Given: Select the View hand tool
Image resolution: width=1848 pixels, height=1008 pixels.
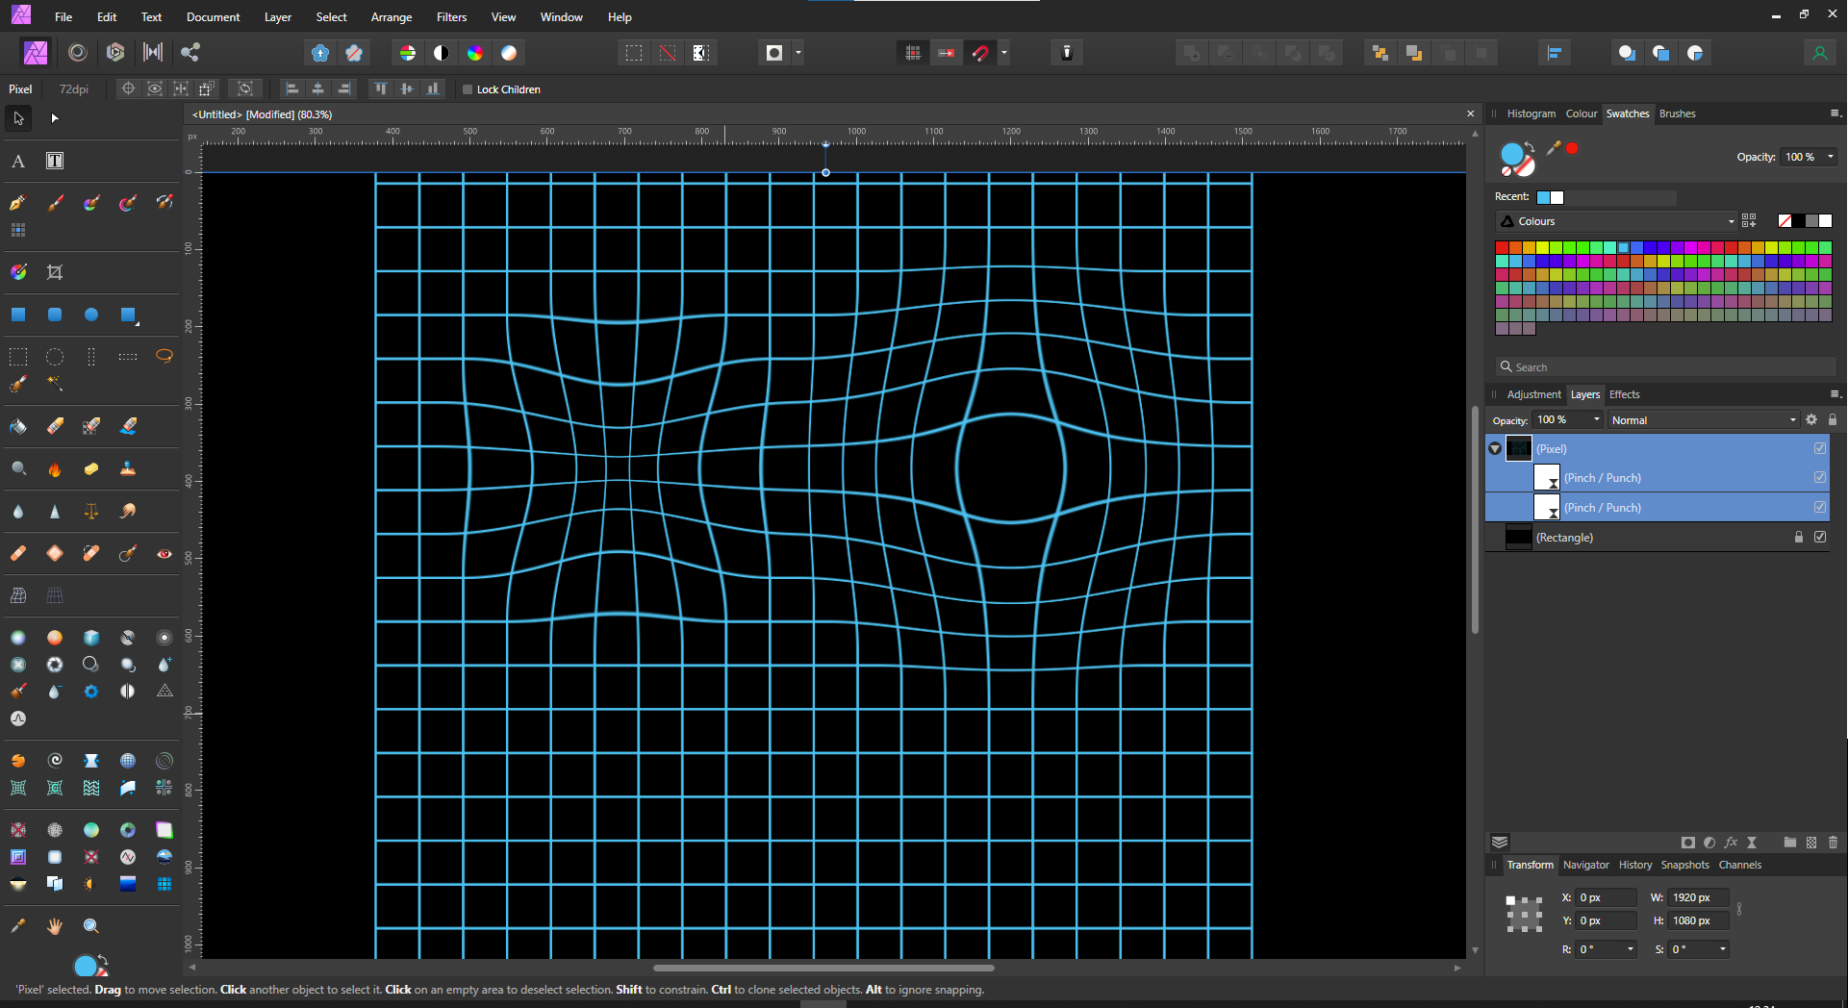Looking at the screenshot, I should 55,926.
